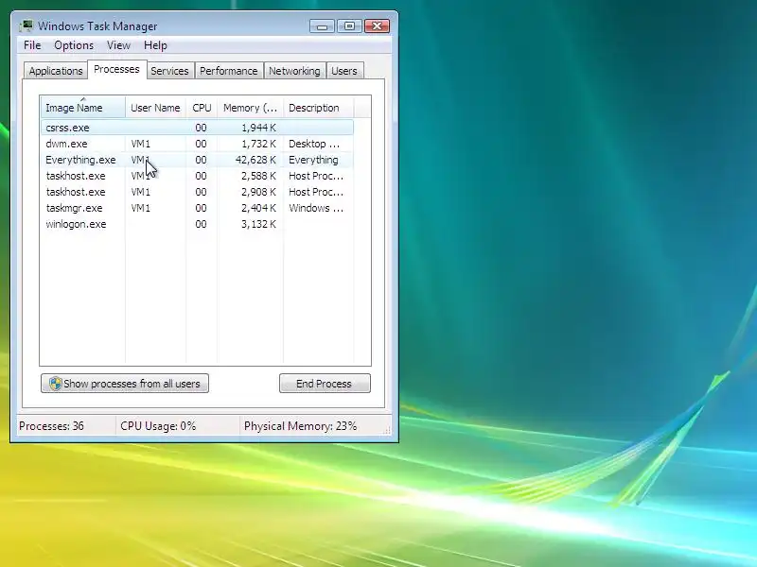Viewport: 757px width, 567px height.
Task: Switch to the Services tab
Action: [170, 71]
